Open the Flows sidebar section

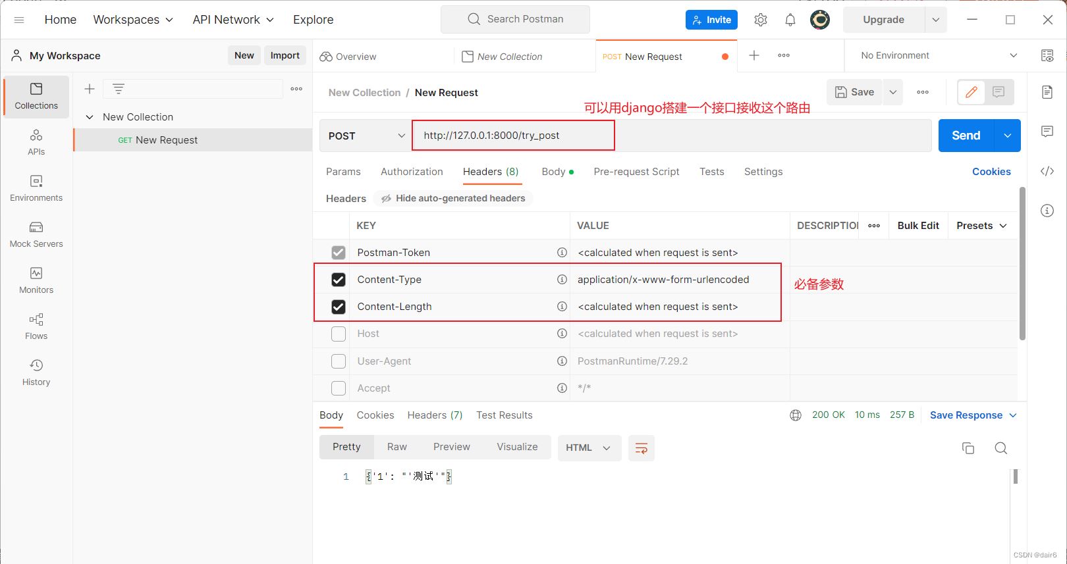click(x=36, y=326)
